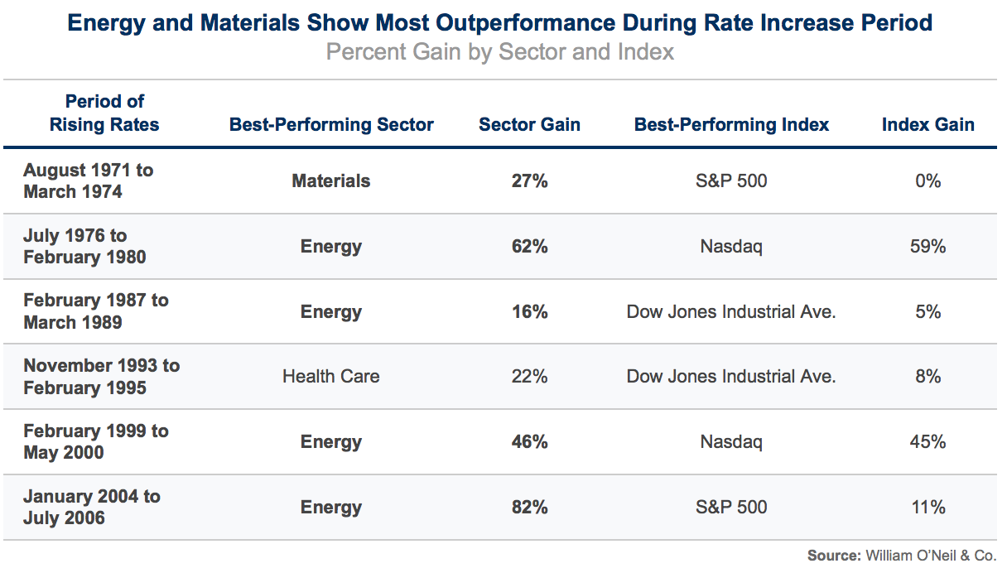
Task: Select the February 1987 to March 1989 period
Action: click(x=95, y=311)
